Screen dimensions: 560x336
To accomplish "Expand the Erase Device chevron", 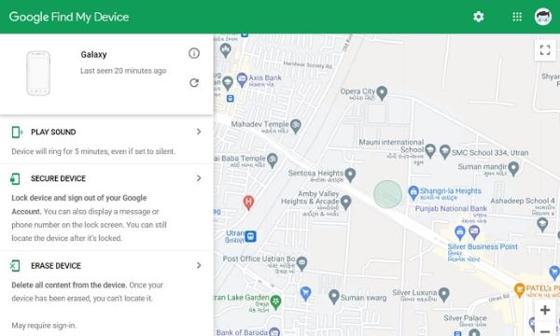I will tap(199, 265).
